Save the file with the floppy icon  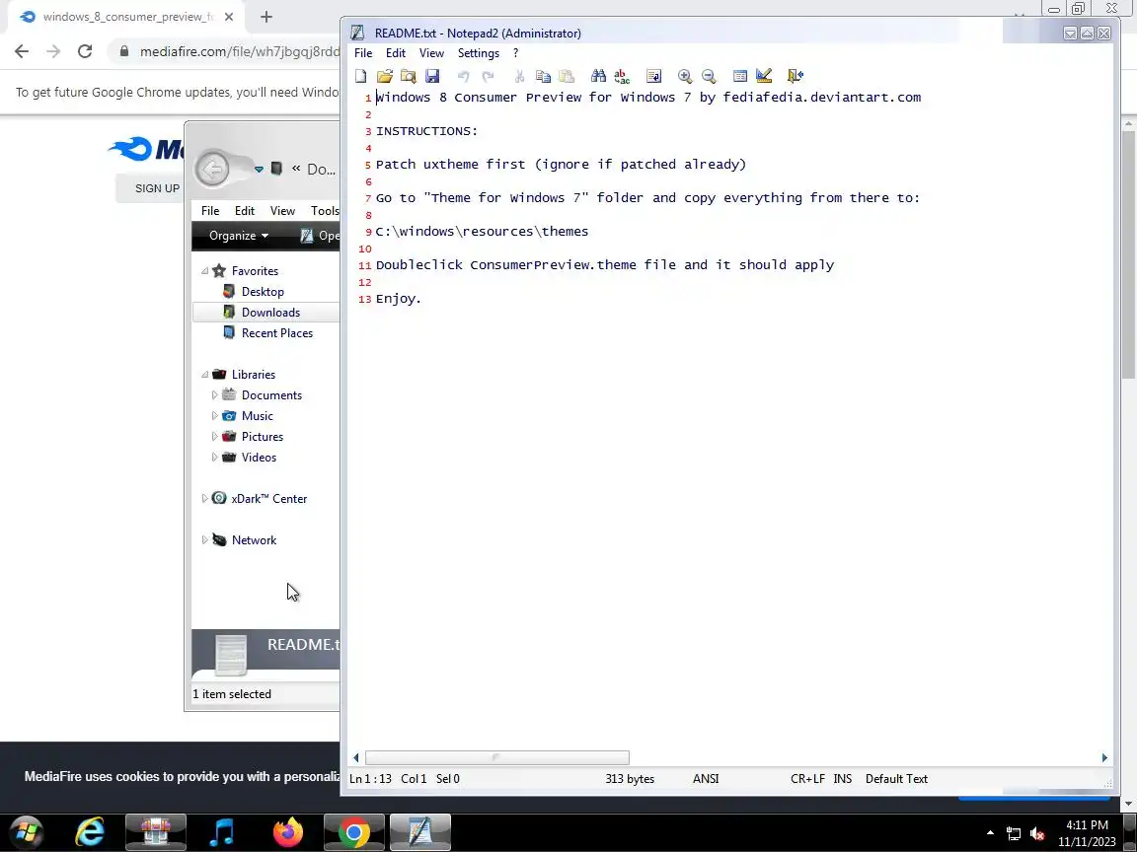(432, 76)
